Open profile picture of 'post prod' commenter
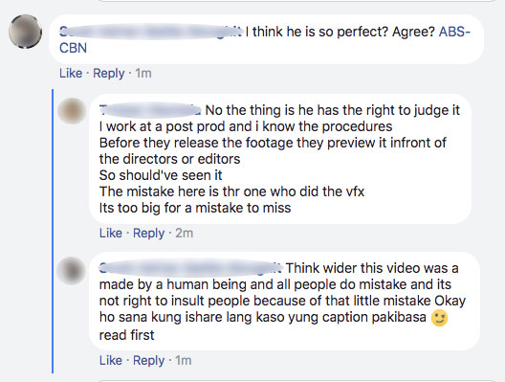Image resolution: width=505 pixels, height=382 pixels. (72, 110)
